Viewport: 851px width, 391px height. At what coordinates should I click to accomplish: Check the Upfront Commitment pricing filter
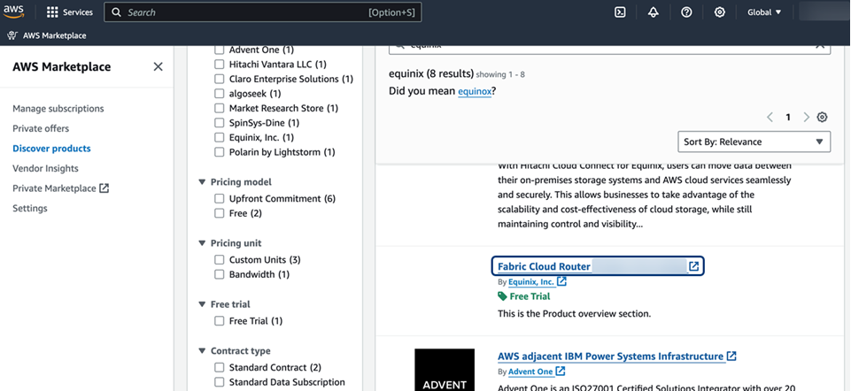point(220,199)
